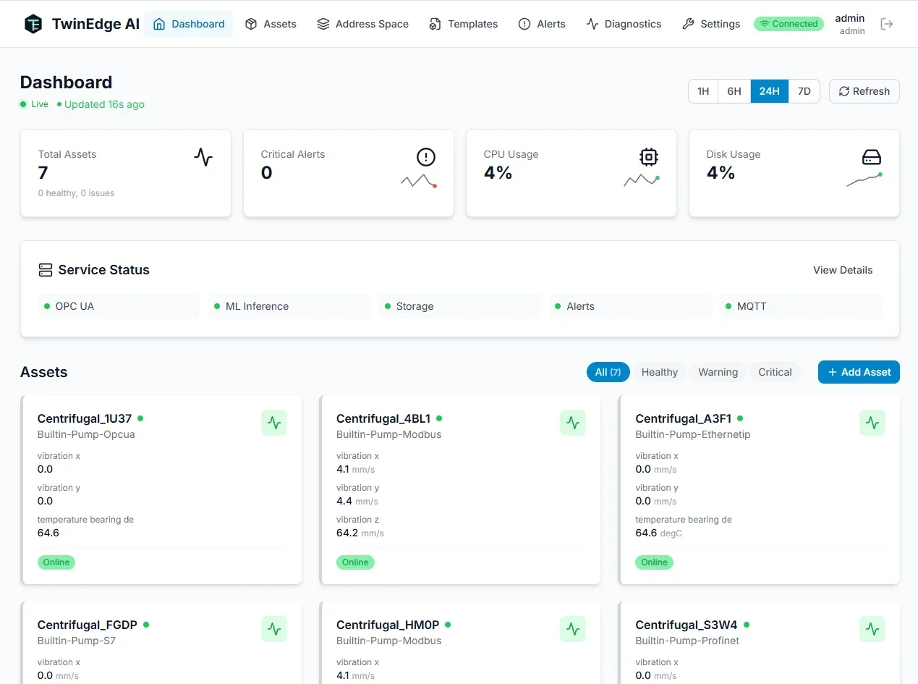Click the 64.2 mm/s vibration z value
The height and width of the screenshot is (684, 918).
click(360, 533)
